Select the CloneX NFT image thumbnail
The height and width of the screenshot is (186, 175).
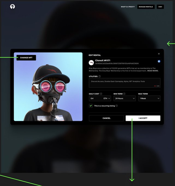[x=48, y=87]
